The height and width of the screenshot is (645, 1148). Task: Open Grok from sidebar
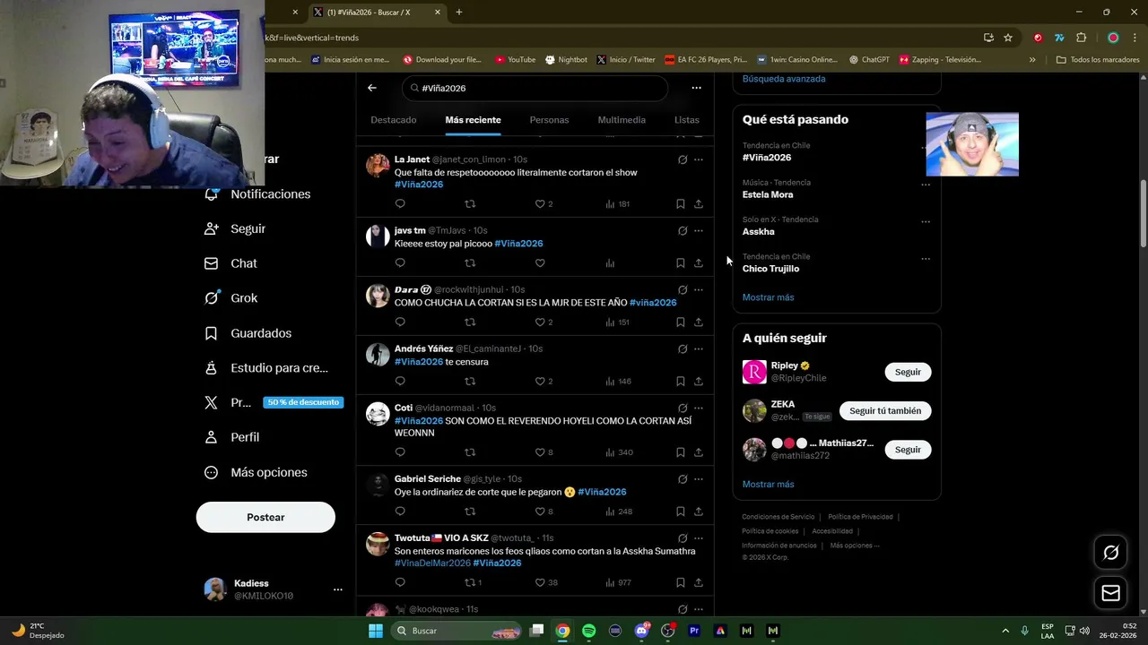point(230,298)
